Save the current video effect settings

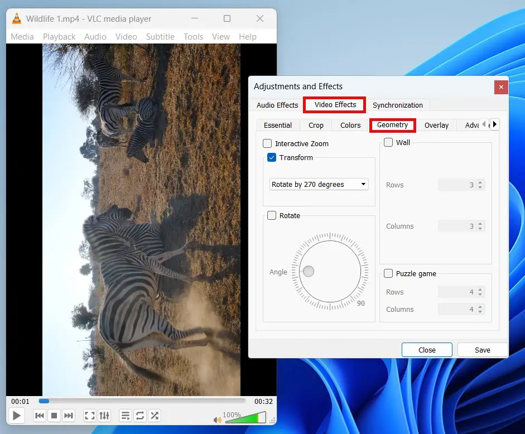(x=482, y=350)
